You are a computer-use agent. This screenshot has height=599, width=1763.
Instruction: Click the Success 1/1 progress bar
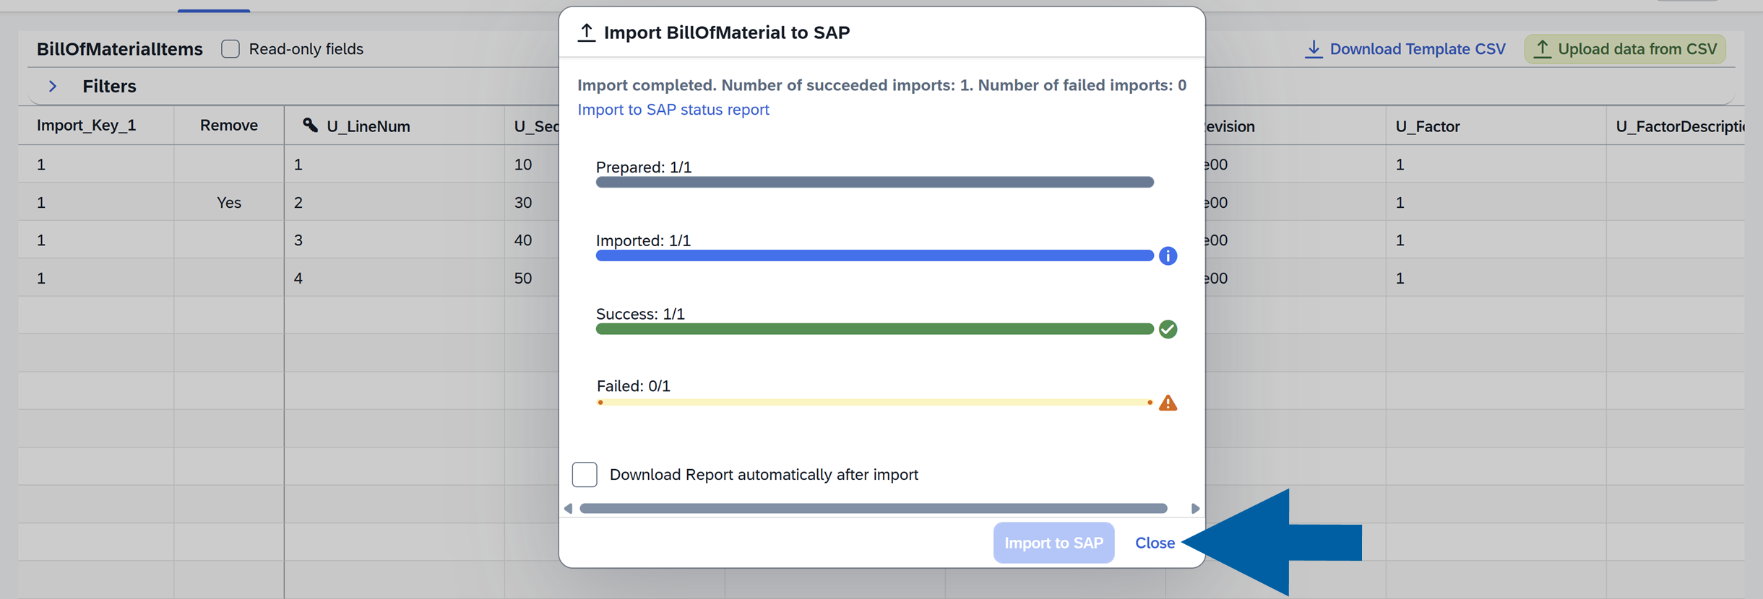(x=874, y=329)
